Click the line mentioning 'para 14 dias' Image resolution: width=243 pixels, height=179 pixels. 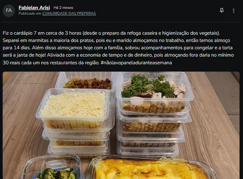click(x=117, y=48)
